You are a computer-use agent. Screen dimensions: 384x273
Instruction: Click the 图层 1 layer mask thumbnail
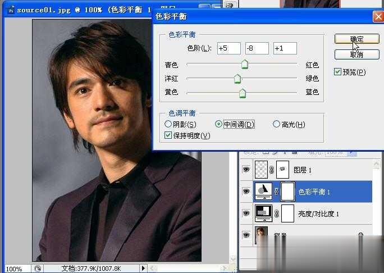click(282, 169)
